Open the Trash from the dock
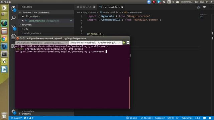214x120 pixels. [4, 116]
